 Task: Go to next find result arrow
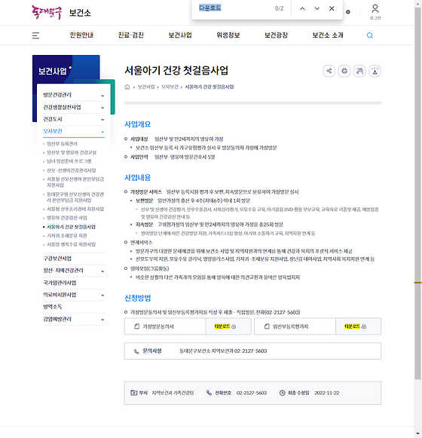click(316, 8)
